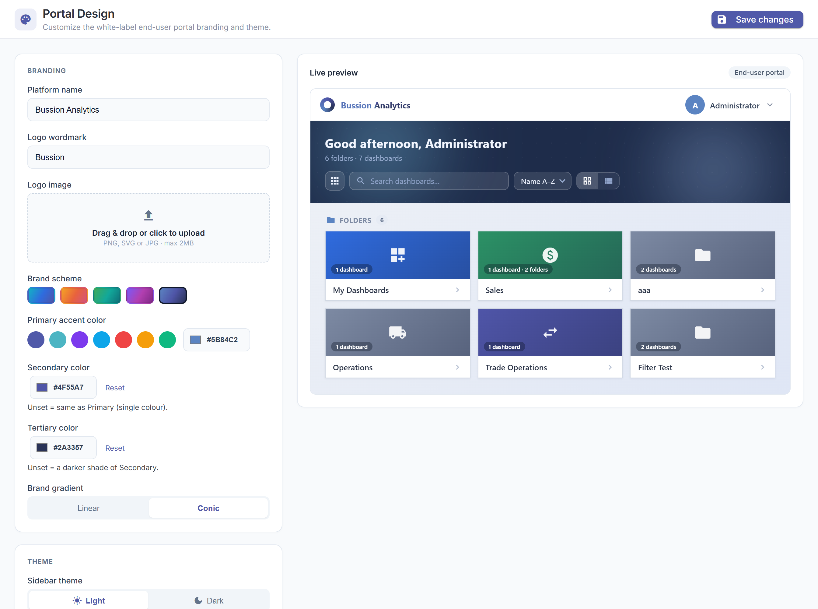Click the Administrator avatar circle
This screenshot has width=818, height=609.
click(695, 105)
